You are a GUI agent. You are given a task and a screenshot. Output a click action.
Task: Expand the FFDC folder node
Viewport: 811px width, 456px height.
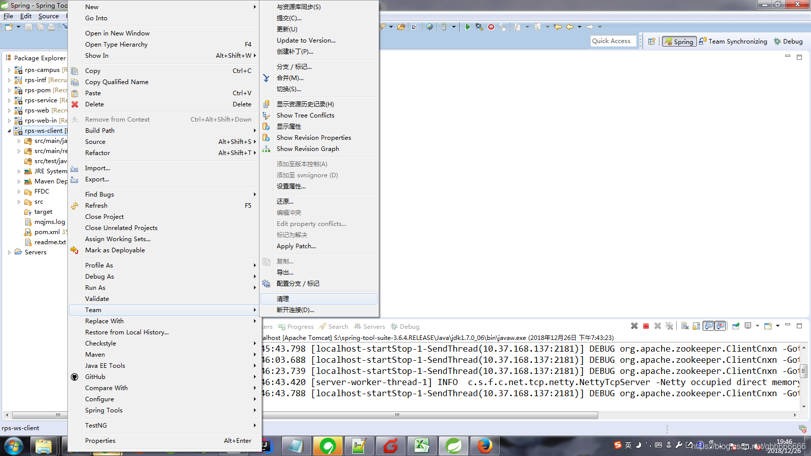click(19, 192)
